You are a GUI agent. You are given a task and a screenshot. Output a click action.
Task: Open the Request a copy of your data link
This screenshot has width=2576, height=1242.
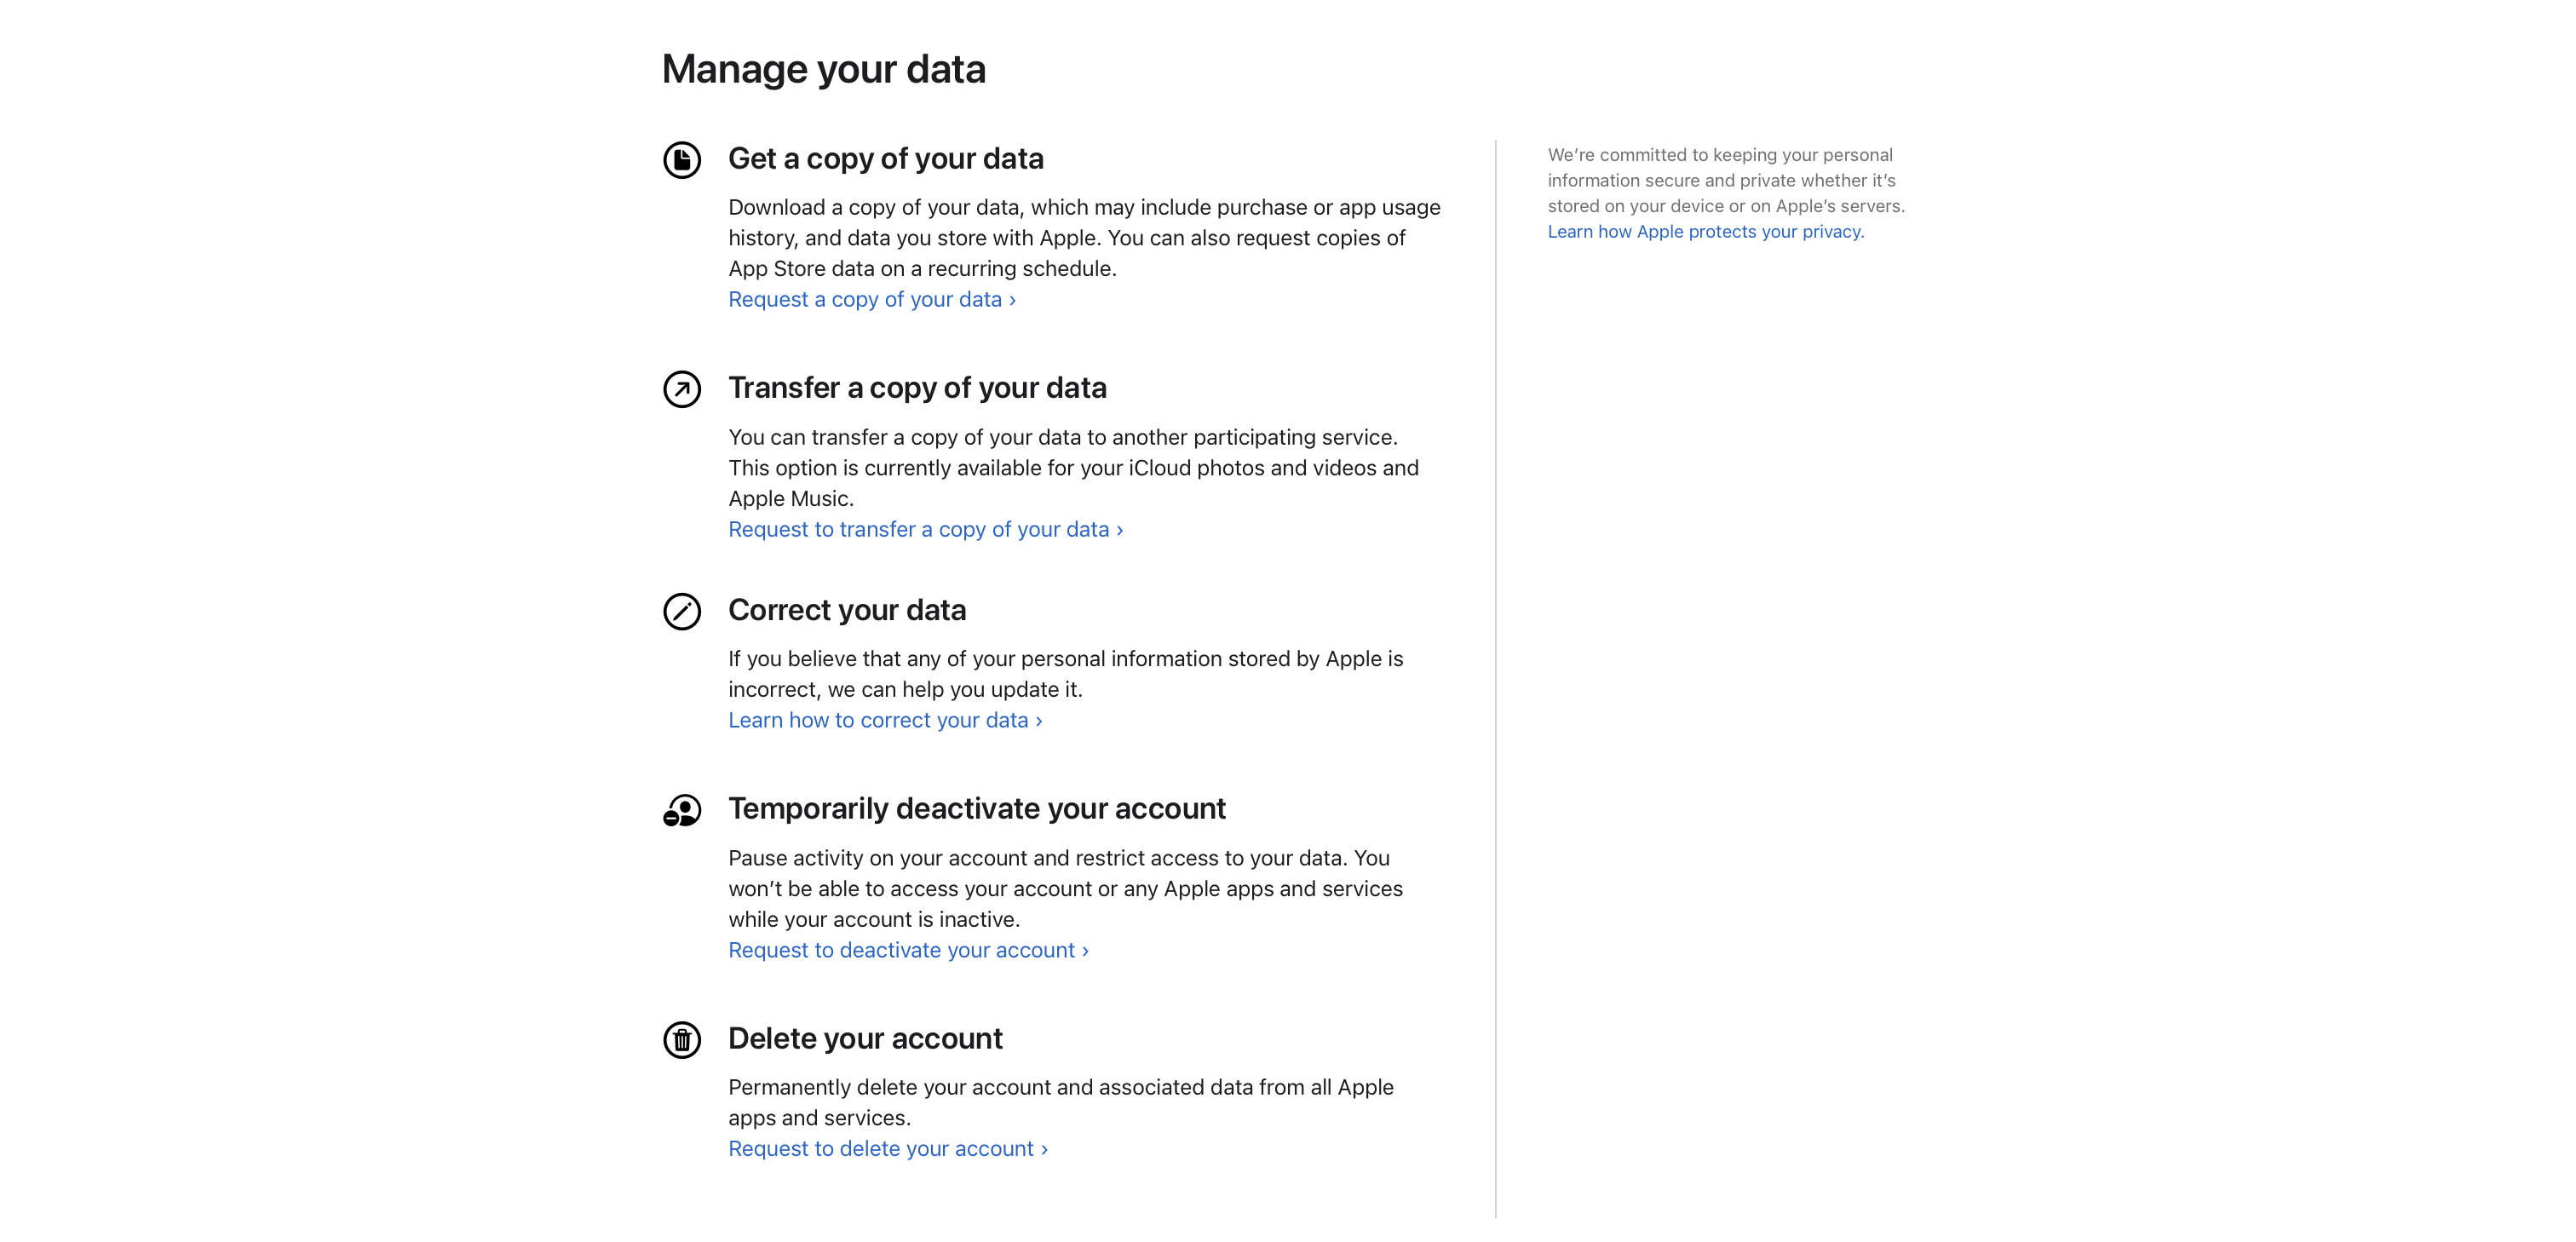click(x=866, y=298)
